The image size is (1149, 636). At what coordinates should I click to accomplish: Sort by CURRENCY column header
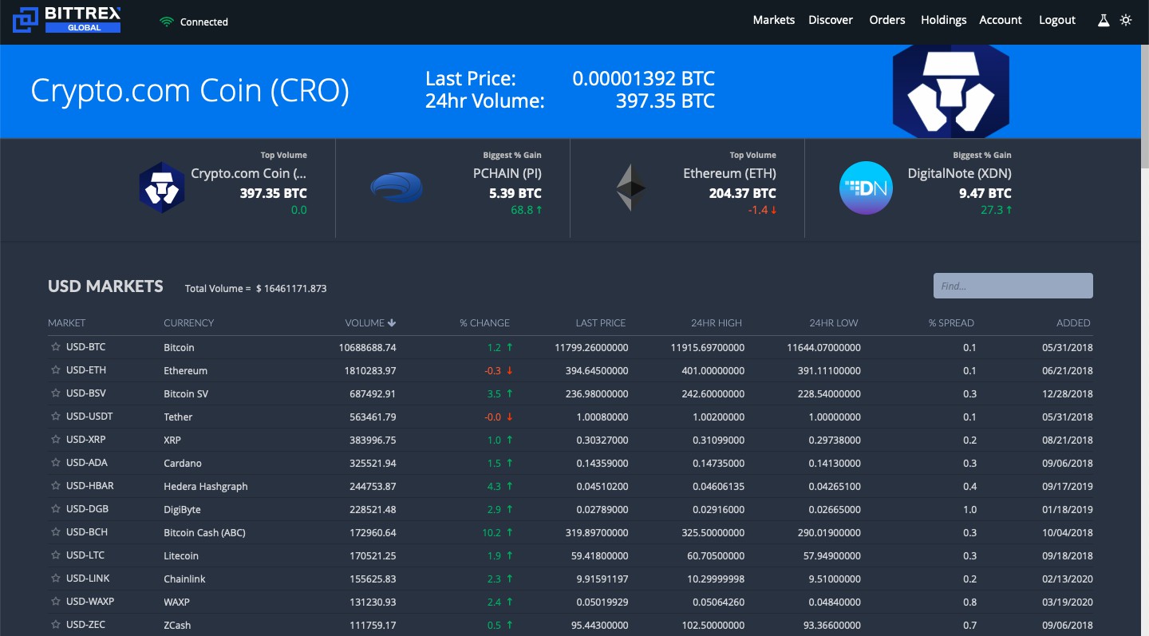pyautogui.click(x=188, y=323)
